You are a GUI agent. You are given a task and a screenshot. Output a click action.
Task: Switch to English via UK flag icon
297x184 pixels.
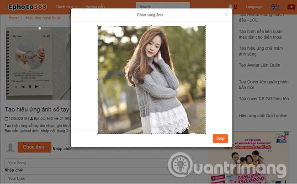tap(275, 7)
